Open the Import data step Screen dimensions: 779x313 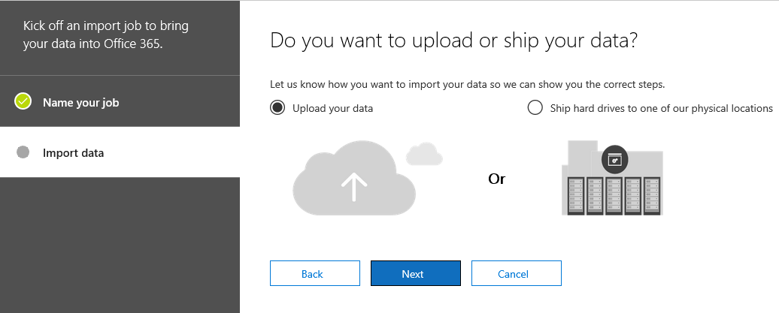pos(120,152)
